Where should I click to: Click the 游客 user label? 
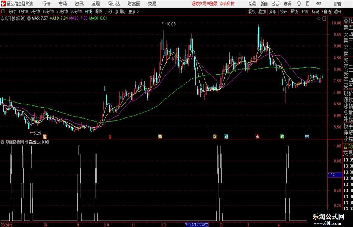(x=338, y=4)
